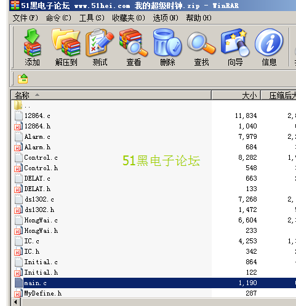
Task: Click size value 122 on Initial.h row
Action: [251, 272]
